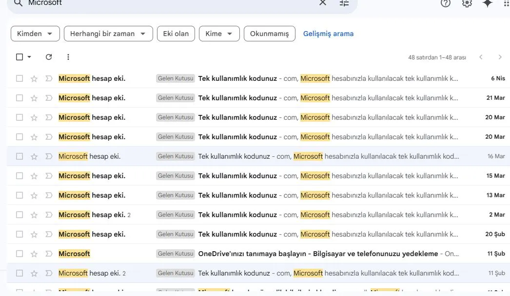Image resolution: width=510 pixels, height=296 pixels.
Task: Open the read email from 16 Mar
Action: click(x=258, y=156)
